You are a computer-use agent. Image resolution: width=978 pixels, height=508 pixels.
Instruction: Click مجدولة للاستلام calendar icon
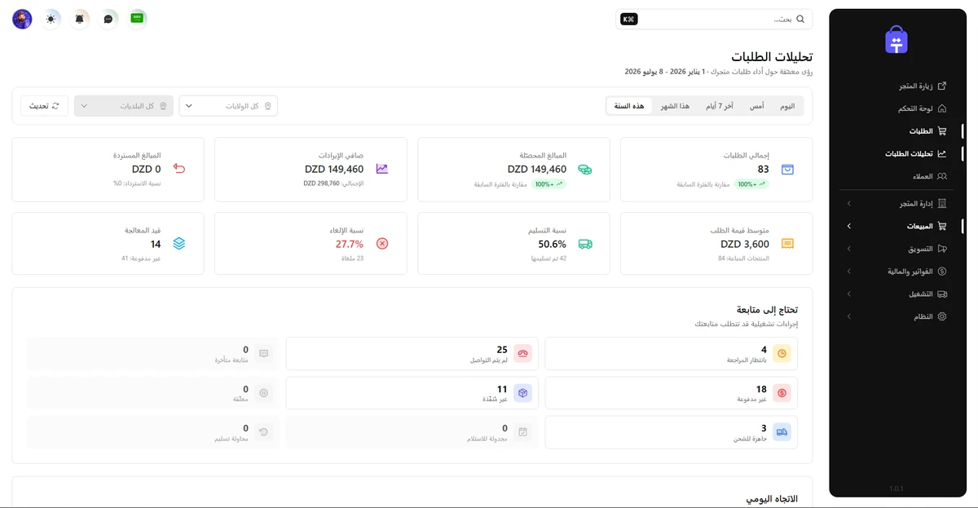[x=522, y=432]
